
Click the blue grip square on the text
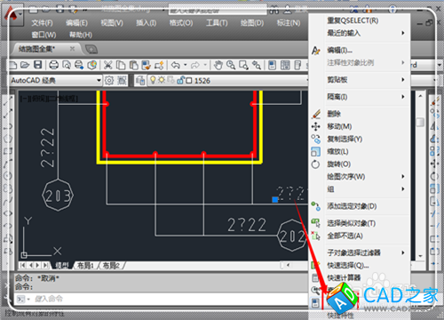275,200
